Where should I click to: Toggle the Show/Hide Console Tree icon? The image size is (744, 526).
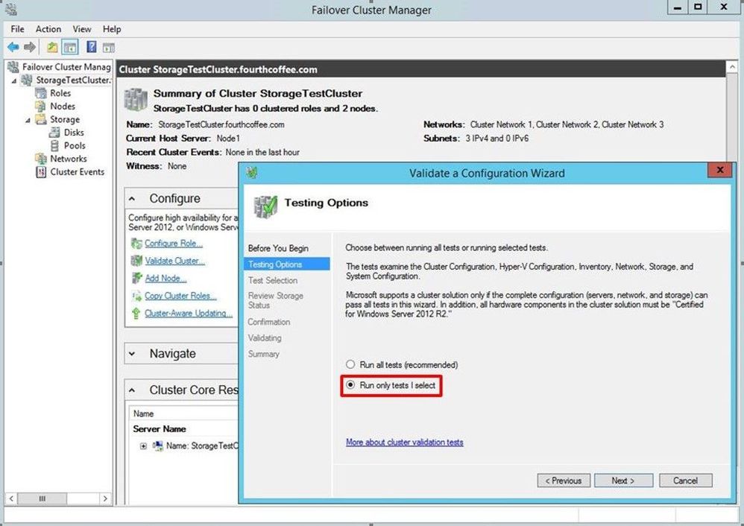tap(70, 47)
